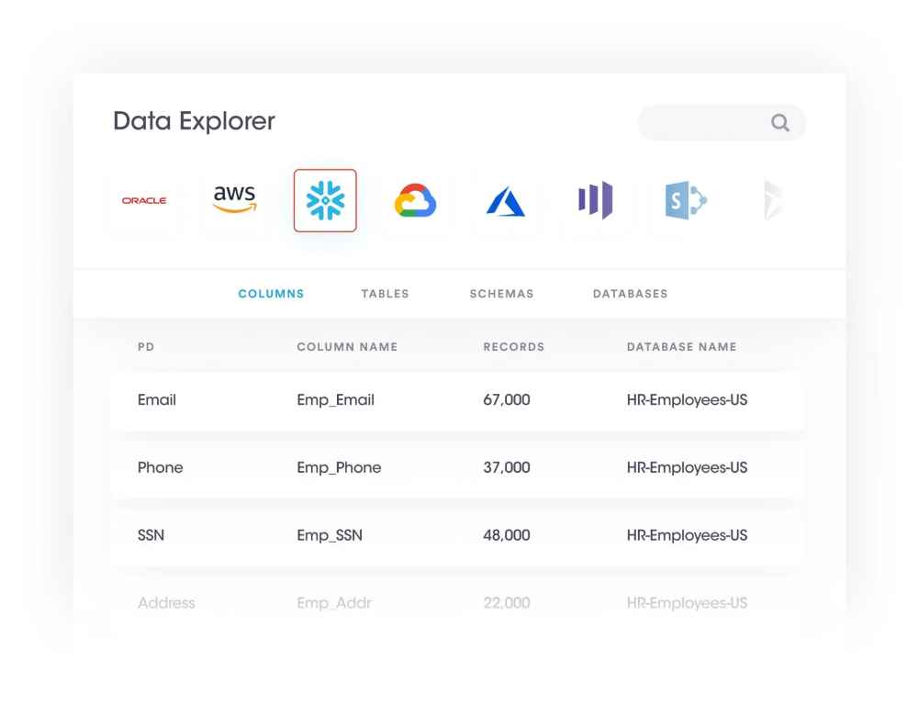This screenshot has height=706, width=918.
Task: Click the Records column header
Action: click(513, 347)
